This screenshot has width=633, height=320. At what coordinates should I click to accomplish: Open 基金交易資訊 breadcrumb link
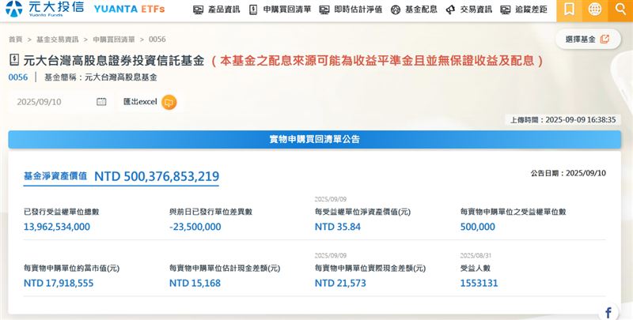coord(57,39)
